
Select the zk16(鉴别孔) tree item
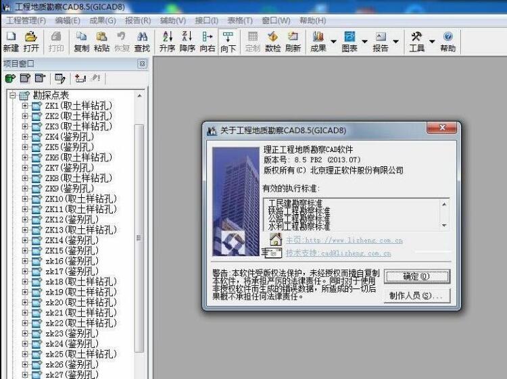click(72, 261)
